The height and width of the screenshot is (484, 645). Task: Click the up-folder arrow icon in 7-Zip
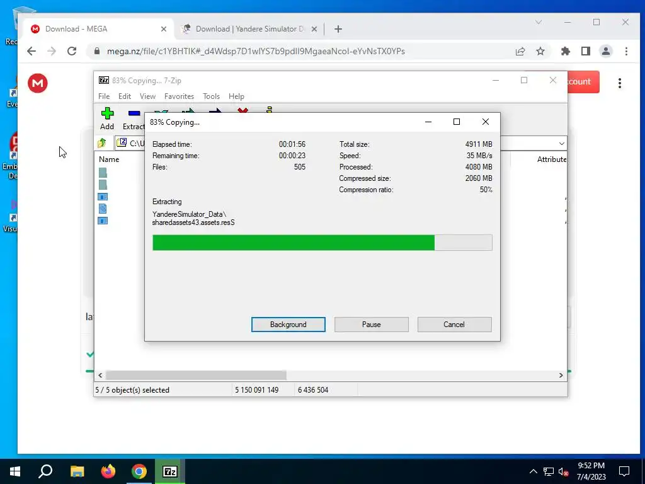(102, 143)
